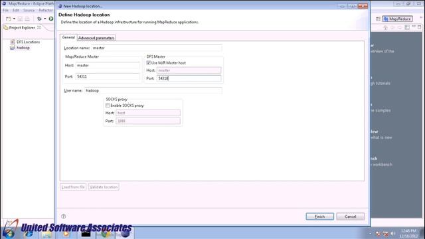Click the Eclipse icon in dialog title bar
Image resolution: width=425 pixels, height=239 pixels.
tap(60, 6)
